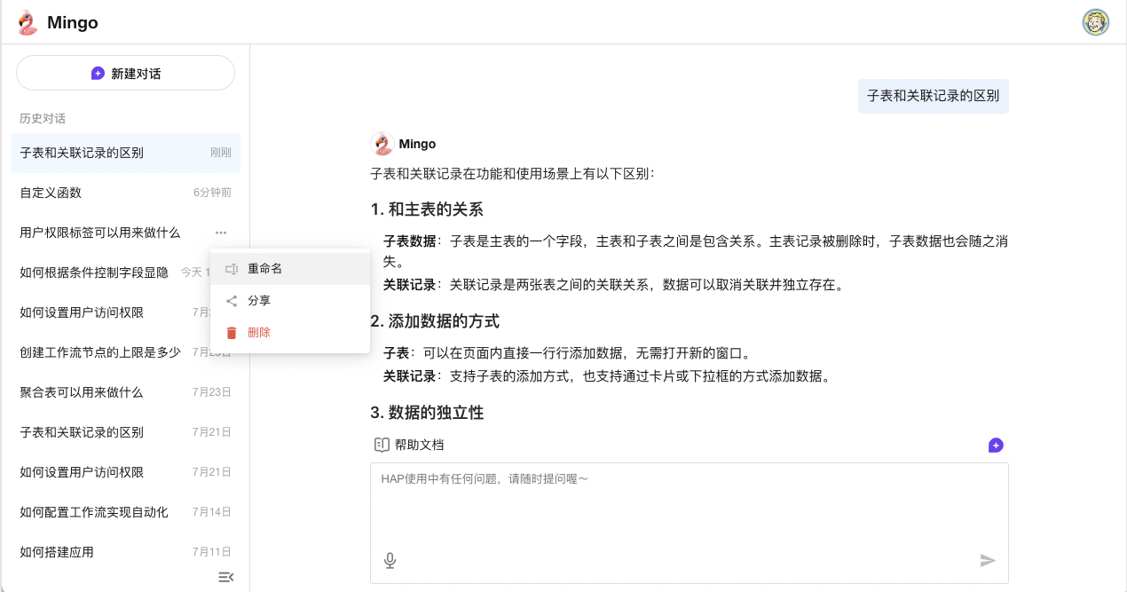1127x592 pixels.
Task: Click the purple plus icon in 新建对话 button
Action: tap(98, 73)
